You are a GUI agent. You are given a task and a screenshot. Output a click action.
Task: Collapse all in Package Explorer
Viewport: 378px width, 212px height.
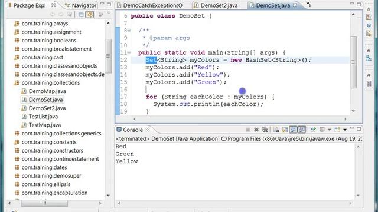[x=81, y=15]
